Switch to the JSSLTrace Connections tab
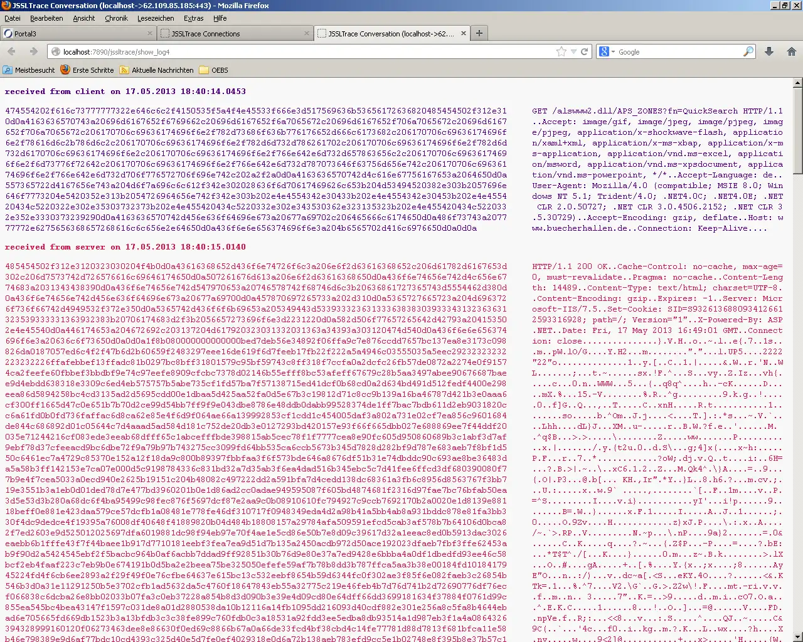The width and height of the screenshot is (803, 642). 235,33
